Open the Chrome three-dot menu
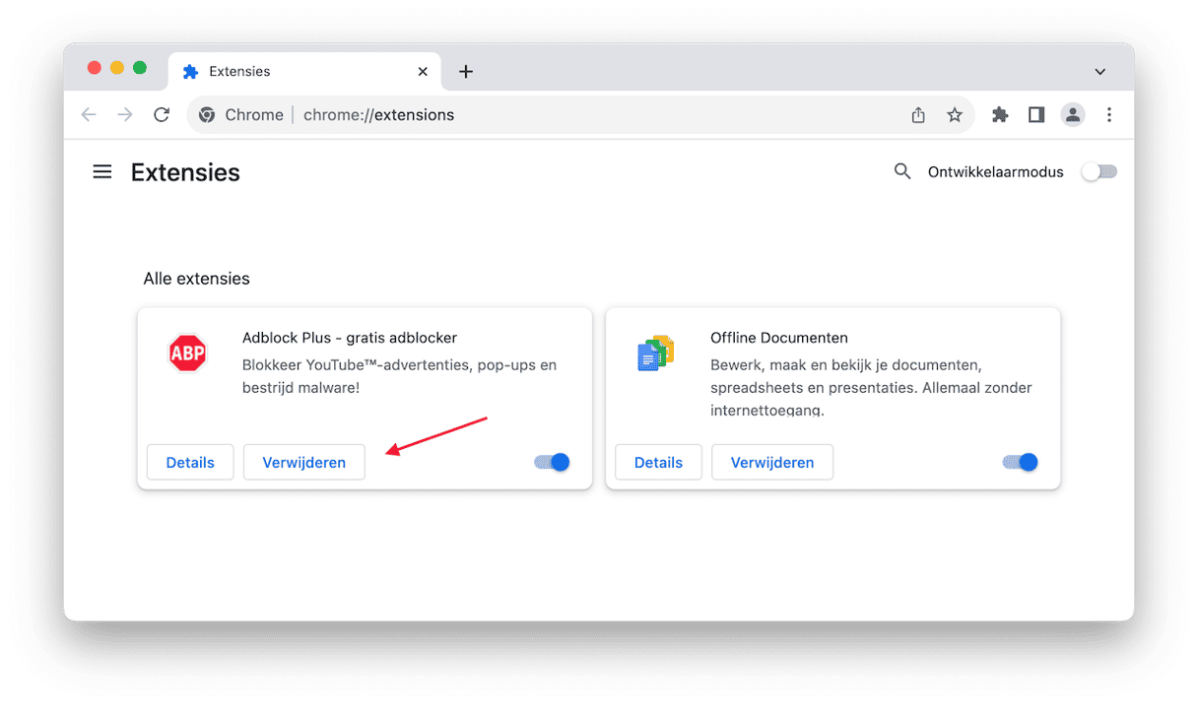This screenshot has height=705, width=1198. tap(1109, 115)
